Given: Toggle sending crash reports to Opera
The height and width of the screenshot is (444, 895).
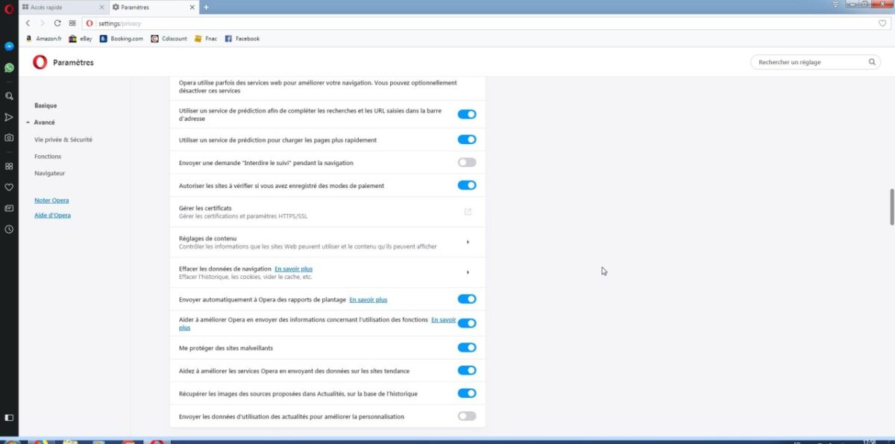Looking at the screenshot, I should click(467, 299).
